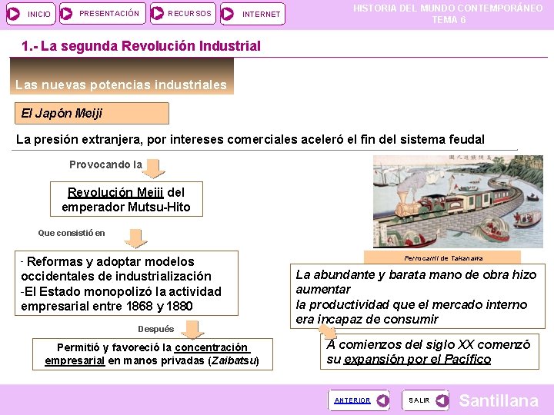This screenshot has width=554, height=415.
Task: Click the title '1.- La segunda Revolución Industrial'
Action: click(141, 46)
